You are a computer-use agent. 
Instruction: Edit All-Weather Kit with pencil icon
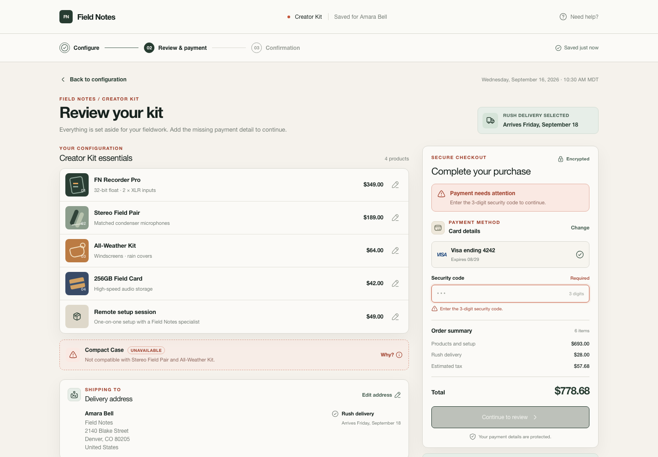click(395, 250)
